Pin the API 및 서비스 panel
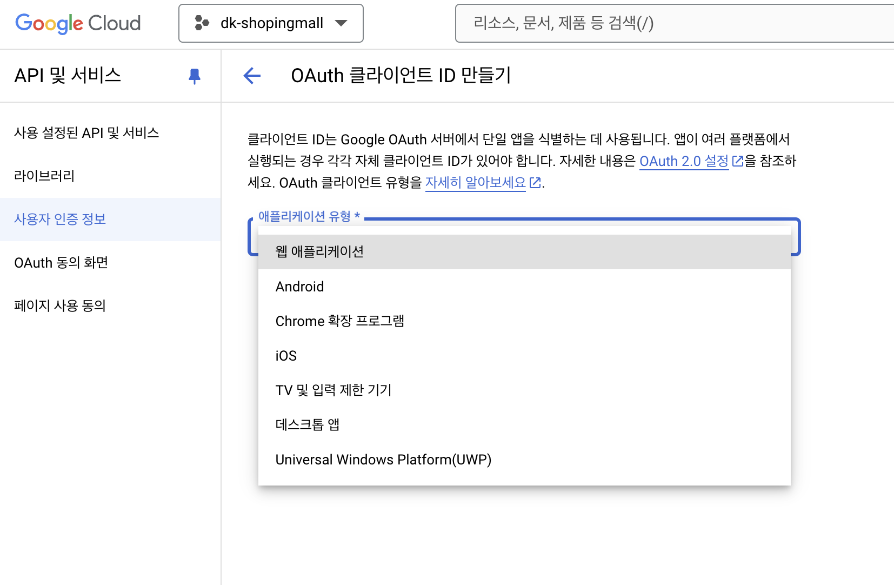 click(195, 76)
